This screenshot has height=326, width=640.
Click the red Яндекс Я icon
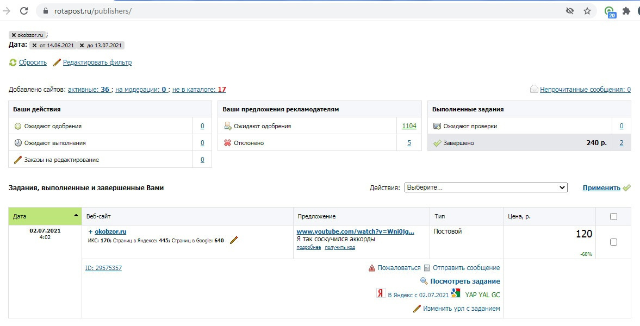[381, 293]
